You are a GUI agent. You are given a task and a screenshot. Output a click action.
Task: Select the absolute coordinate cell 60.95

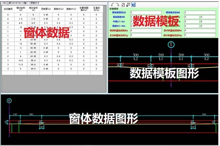pos(33,52)
